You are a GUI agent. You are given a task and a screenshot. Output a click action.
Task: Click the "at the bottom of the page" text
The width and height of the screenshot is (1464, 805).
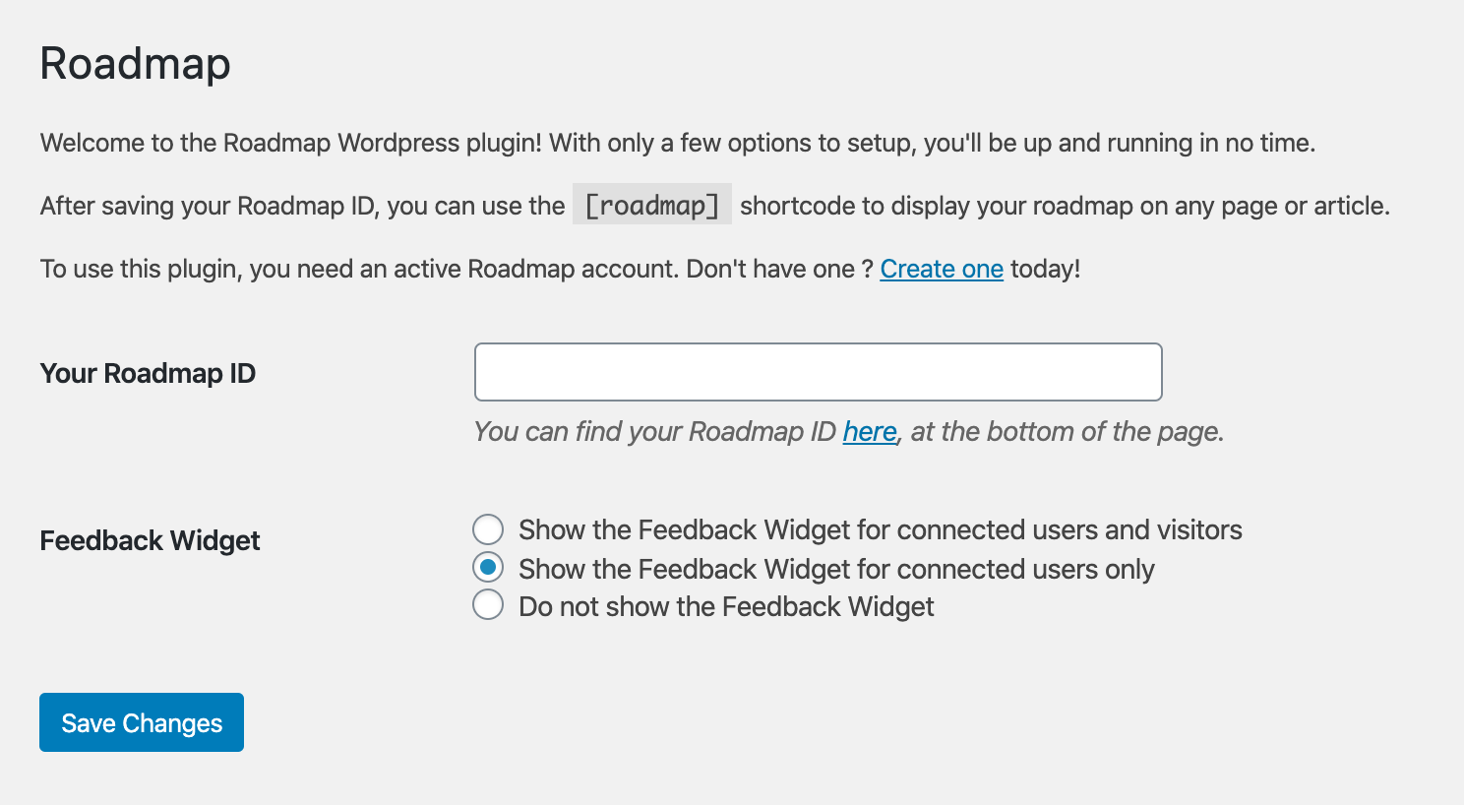pyautogui.click(x=1067, y=432)
